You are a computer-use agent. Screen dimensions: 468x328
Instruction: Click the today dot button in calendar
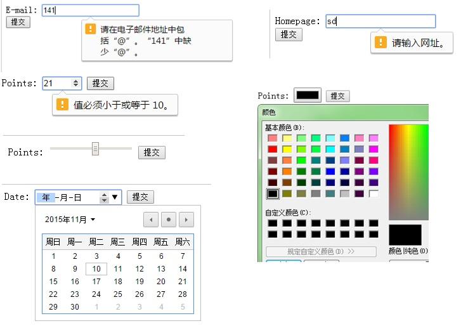pos(169,220)
